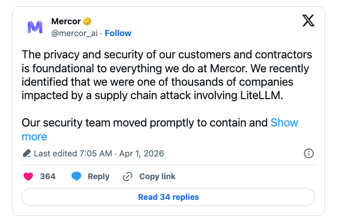Open Read 34 replies
Image resolution: width=337 pixels, height=222 pixels.
168,197
